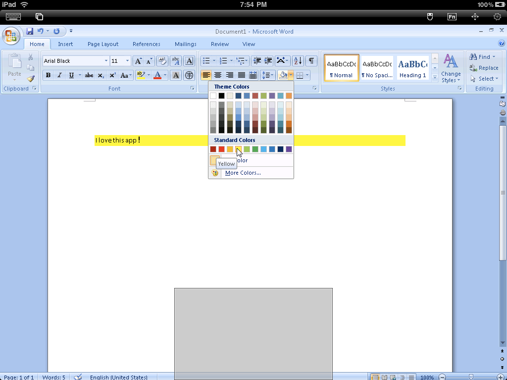The width and height of the screenshot is (507, 380).
Task: Pick Black theme color swatch
Action: point(221,95)
